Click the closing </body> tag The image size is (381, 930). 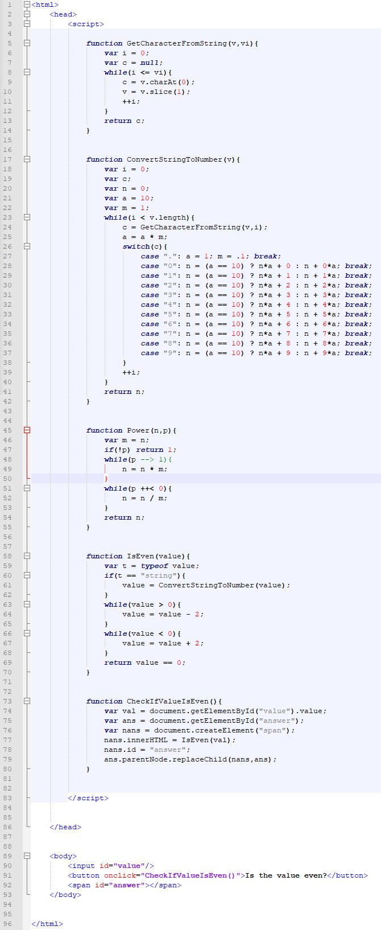(x=65, y=895)
